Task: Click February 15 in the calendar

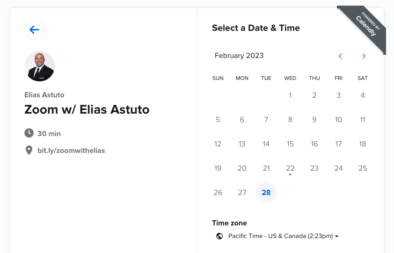Action: 290,144
